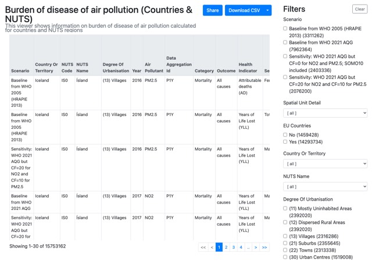The image size is (372, 261).
Task: Go to page 3
Action: point(234,247)
